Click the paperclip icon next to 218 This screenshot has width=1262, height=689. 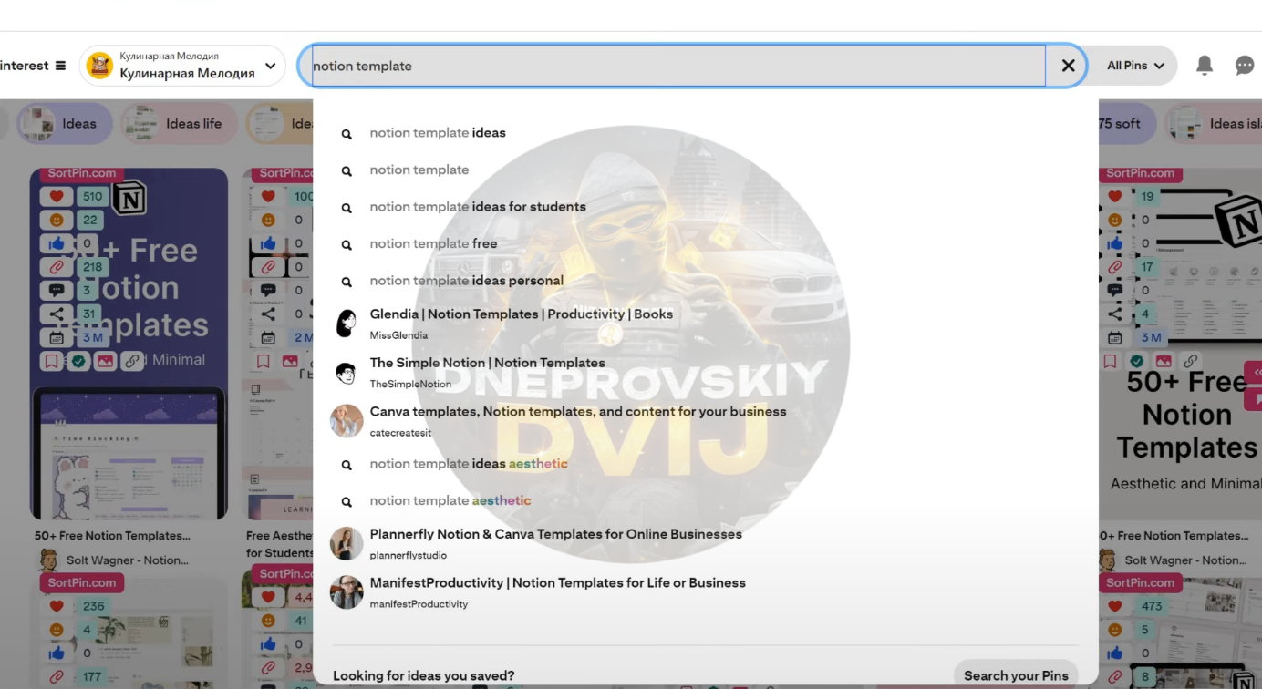pos(57,267)
